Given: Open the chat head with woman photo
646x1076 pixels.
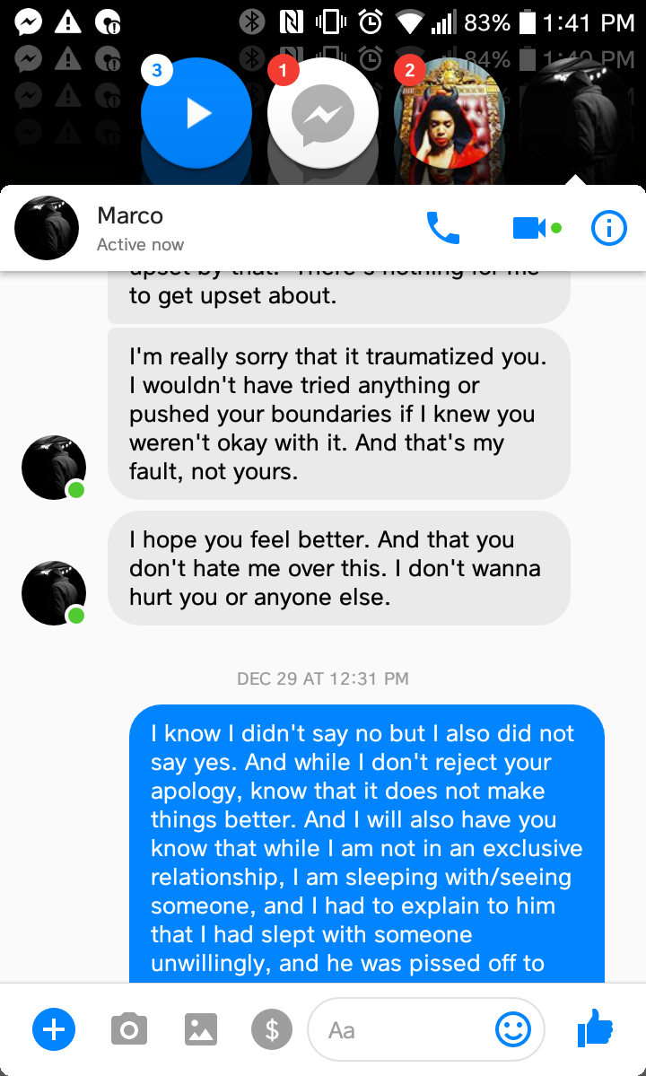Looking at the screenshot, I should click(450, 113).
